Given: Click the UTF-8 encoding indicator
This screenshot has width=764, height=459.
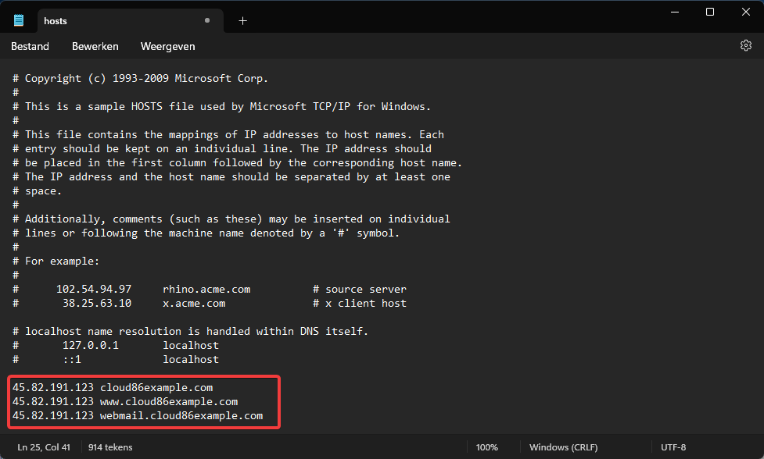Looking at the screenshot, I should pyautogui.click(x=673, y=447).
